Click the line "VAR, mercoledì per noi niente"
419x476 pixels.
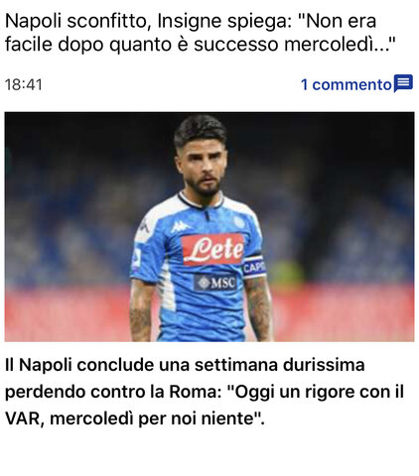134,418
